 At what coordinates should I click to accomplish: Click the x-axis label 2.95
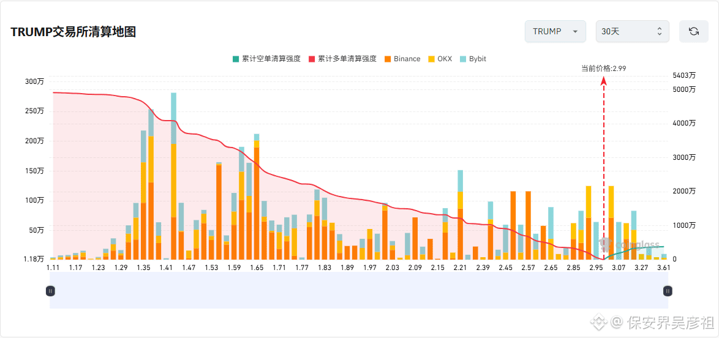pyautogui.click(x=596, y=268)
